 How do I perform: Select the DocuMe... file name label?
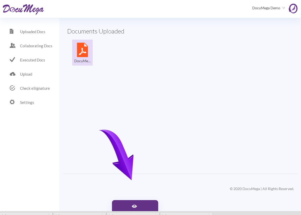(x=82, y=61)
